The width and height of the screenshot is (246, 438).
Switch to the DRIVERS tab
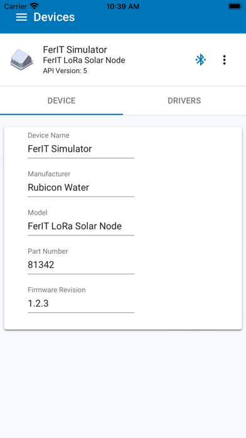pyautogui.click(x=184, y=101)
